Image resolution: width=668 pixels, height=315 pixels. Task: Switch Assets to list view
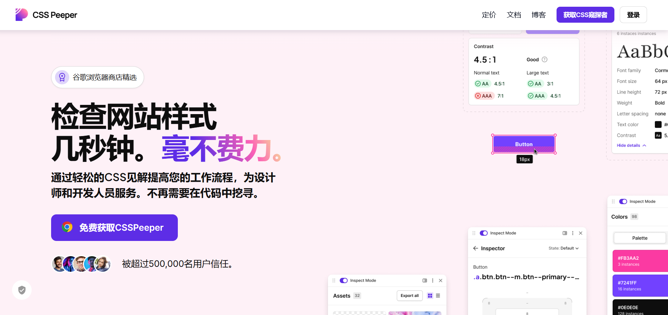[438, 296]
